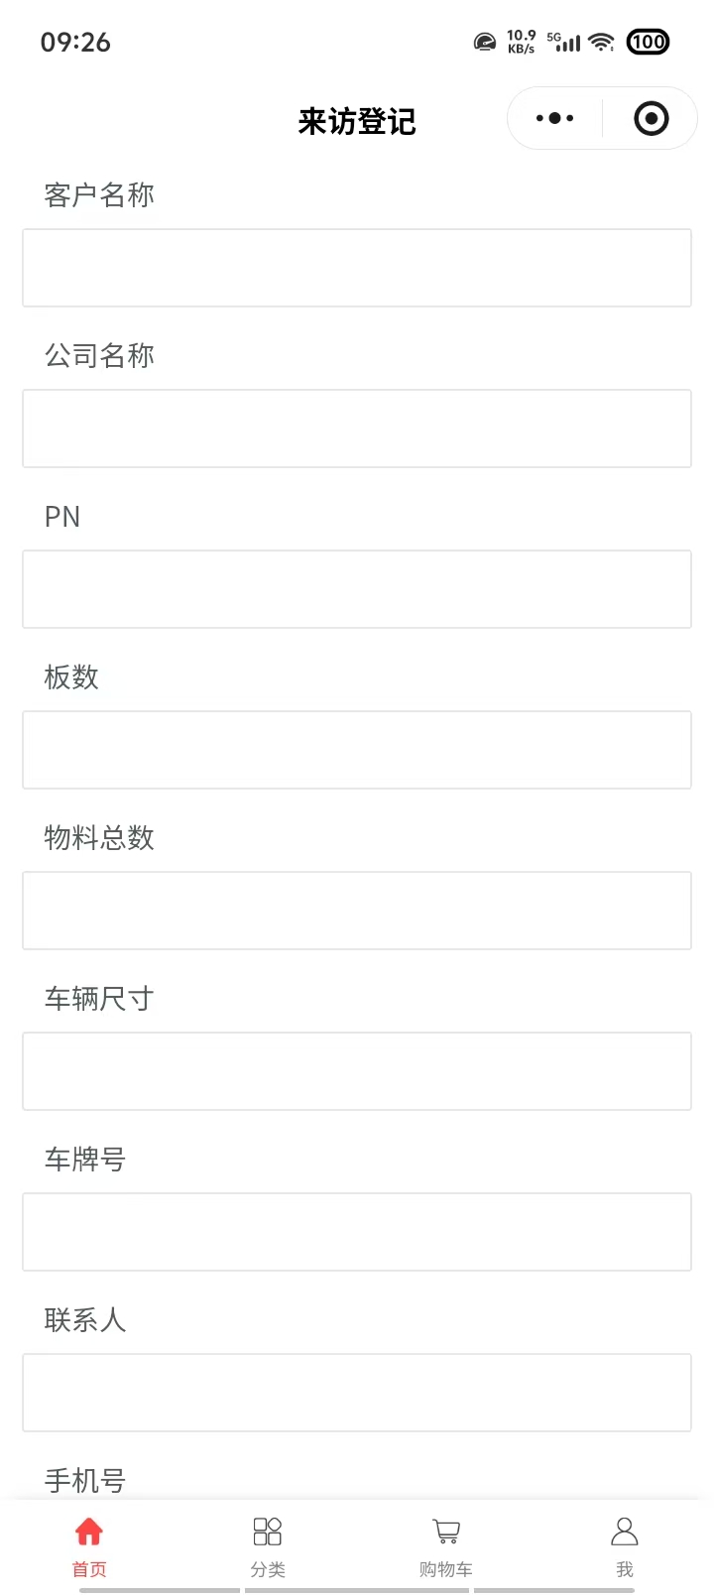Open the 购物车 shopping cart icon
Screen dimensions: 714x1595
point(446,1533)
